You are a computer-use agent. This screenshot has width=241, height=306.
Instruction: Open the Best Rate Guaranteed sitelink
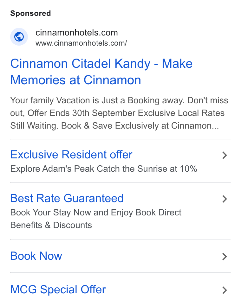tap(67, 198)
